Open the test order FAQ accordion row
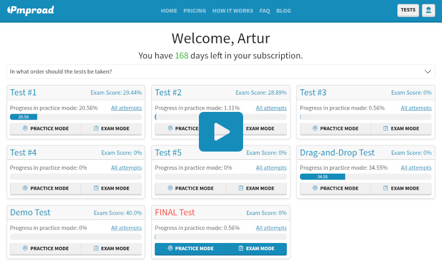This screenshot has width=442, height=264. pos(215,72)
